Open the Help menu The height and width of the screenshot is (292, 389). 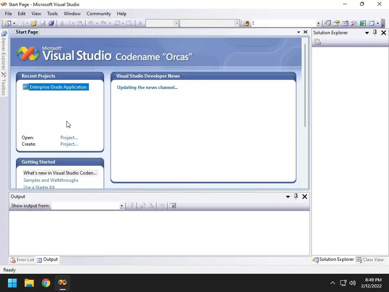click(x=122, y=14)
